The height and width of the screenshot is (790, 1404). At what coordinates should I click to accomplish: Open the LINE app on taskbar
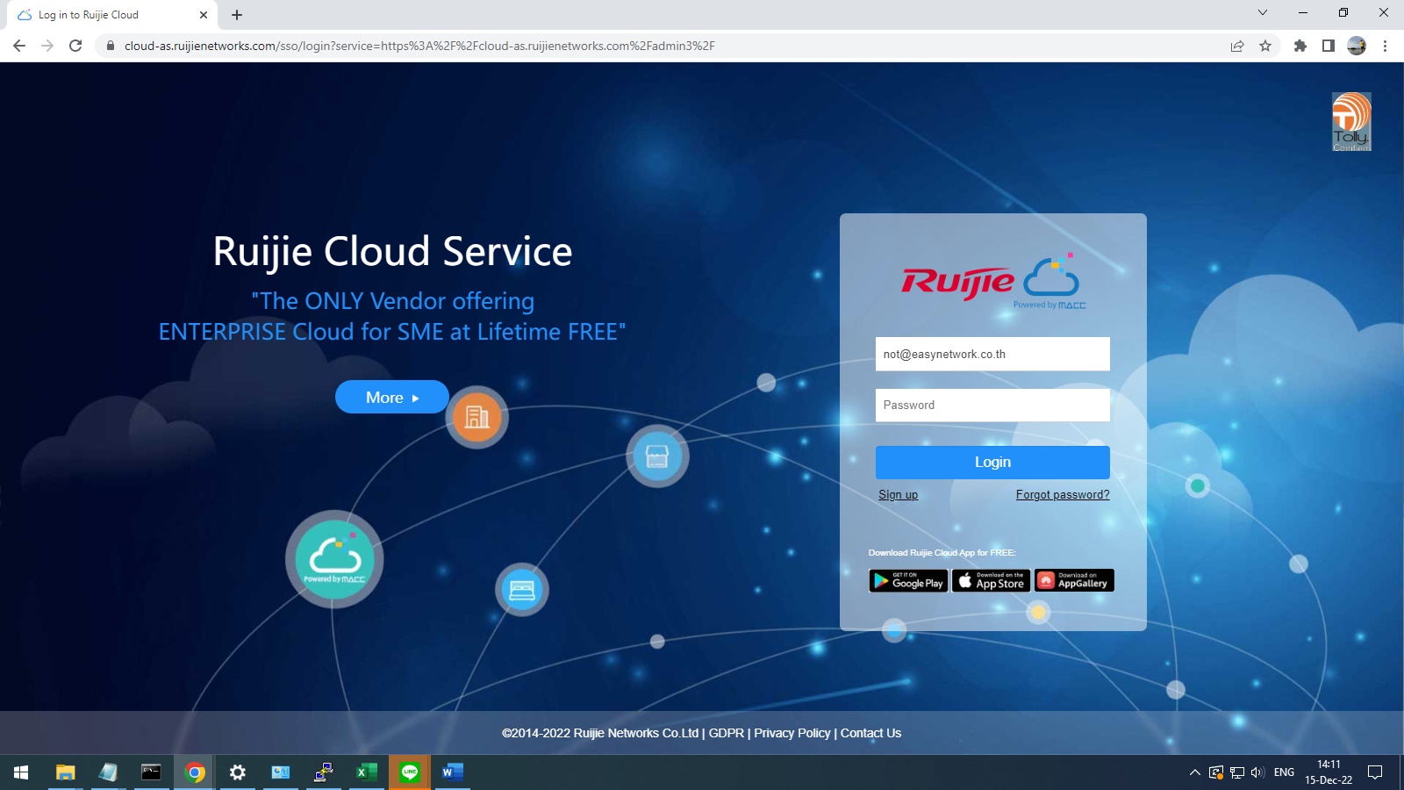(409, 772)
